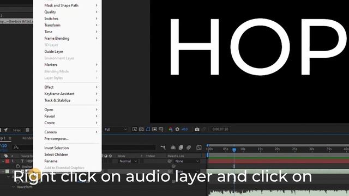Open the Frame Blending submenu

(68, 39)
